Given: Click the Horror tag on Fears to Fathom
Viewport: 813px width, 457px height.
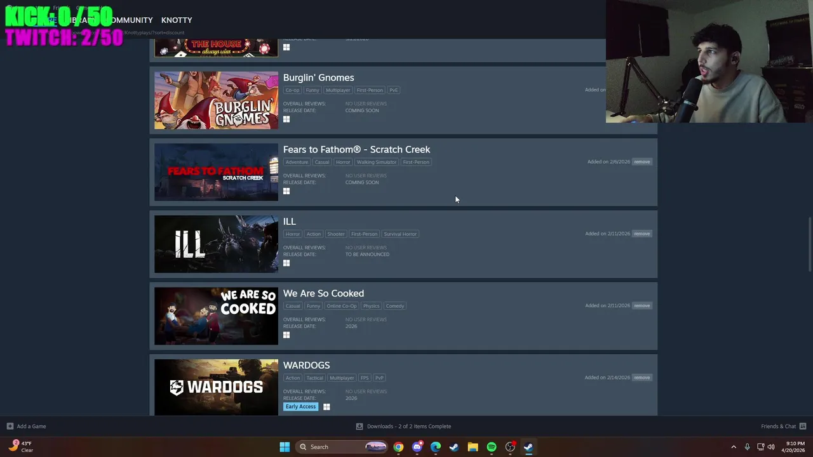Looking at the screenshot, I should click(343, 162).
